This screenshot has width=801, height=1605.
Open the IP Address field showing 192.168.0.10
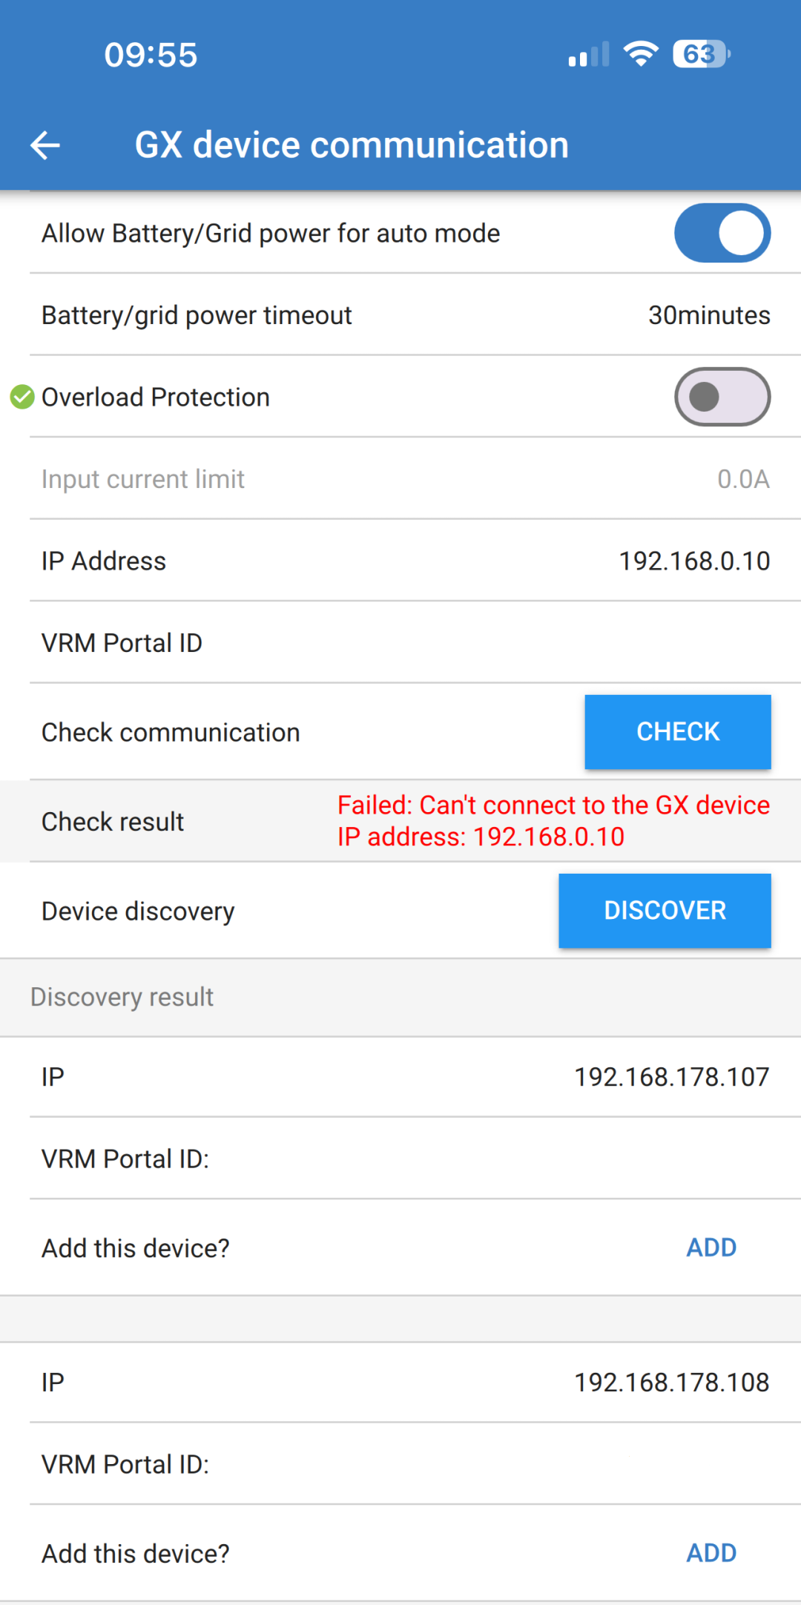(400, 560)
